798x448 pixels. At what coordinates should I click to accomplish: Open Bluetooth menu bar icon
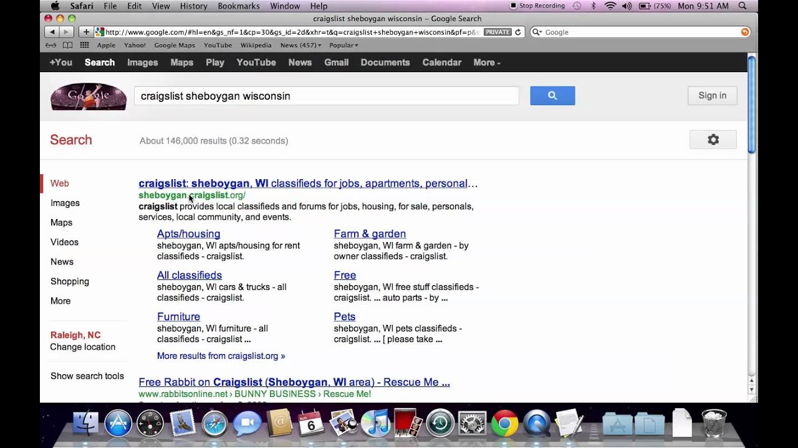pyautogui.click(x=594, y=6)
